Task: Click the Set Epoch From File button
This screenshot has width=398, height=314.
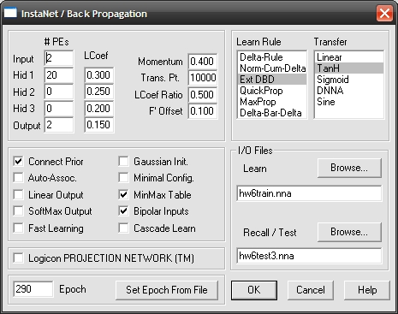Action: click(167, 290)
